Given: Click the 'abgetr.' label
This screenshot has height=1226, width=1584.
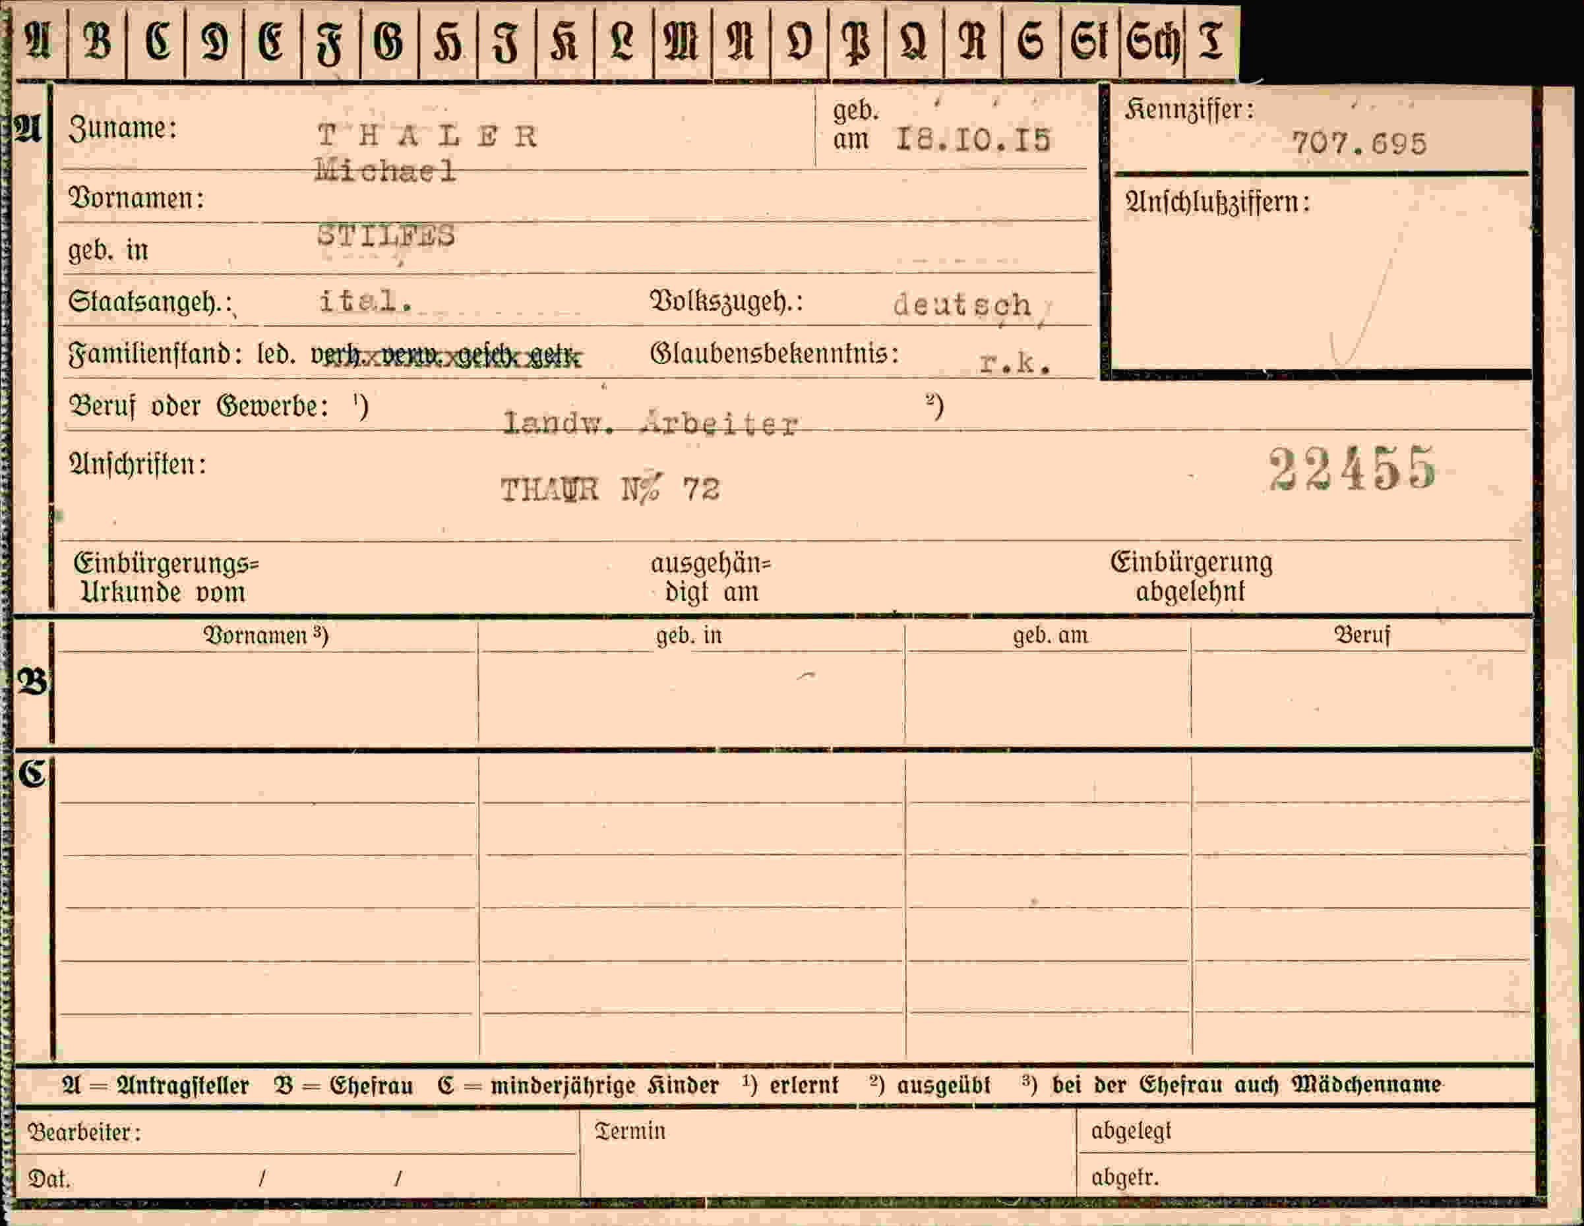Looking at the screenshot, I should [x=1125, y=1177].
